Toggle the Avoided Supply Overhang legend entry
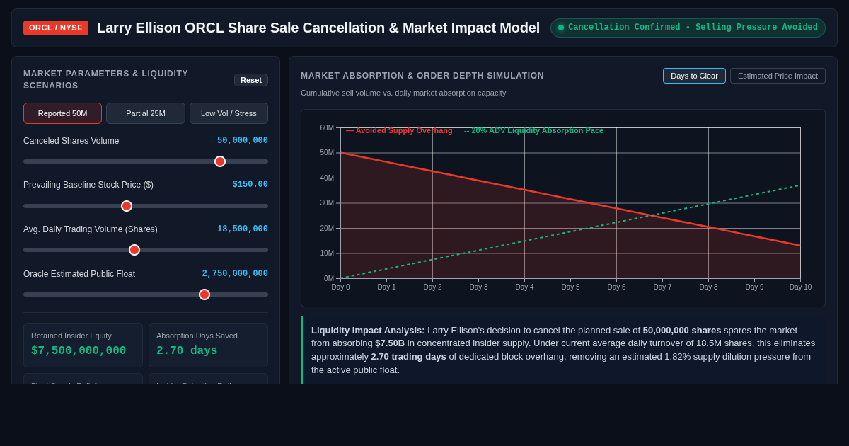Image resolution: width=849 pixels, height=446 pixels. (x=399, y=130)
